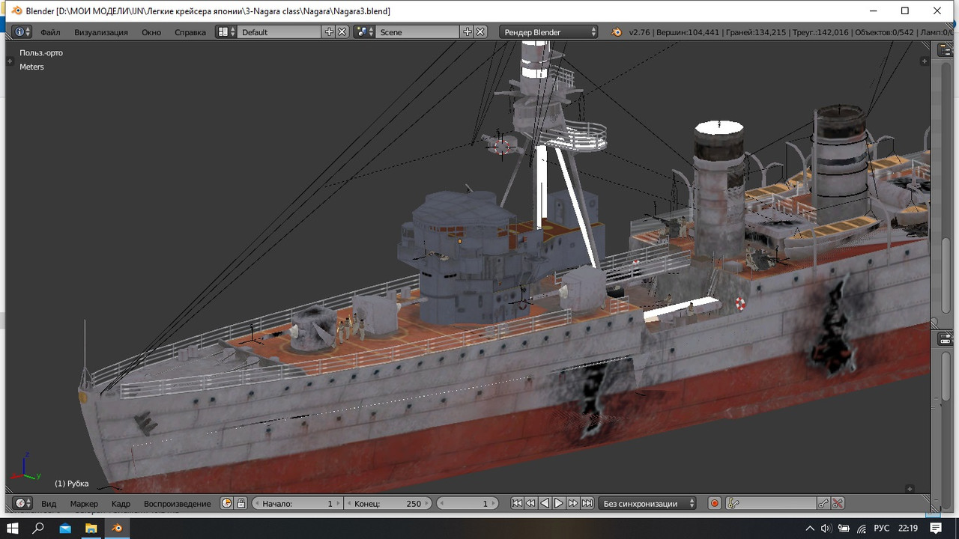Click the Blender logo in the info header

[616, 32]
